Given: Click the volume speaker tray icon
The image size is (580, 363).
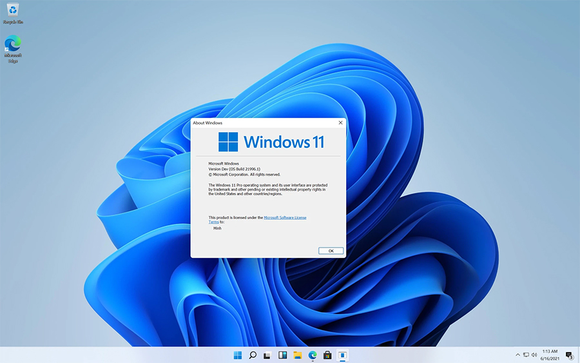Looking at the screenshot, I should 535,355.
